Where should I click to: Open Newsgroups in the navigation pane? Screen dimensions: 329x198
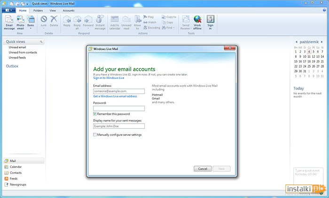(18, 184)
